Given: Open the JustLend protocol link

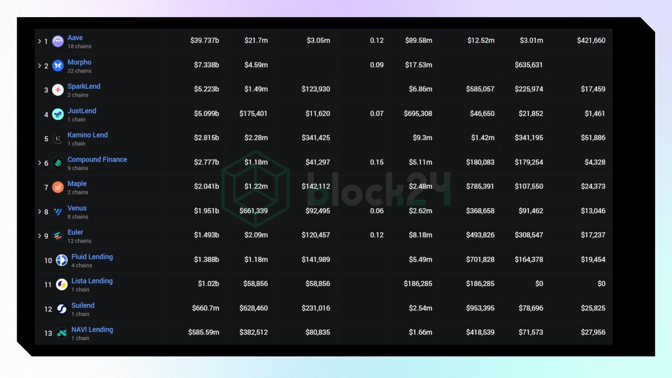Looking at the screenshot, I should pyautogui.click(x=82, y=111).
